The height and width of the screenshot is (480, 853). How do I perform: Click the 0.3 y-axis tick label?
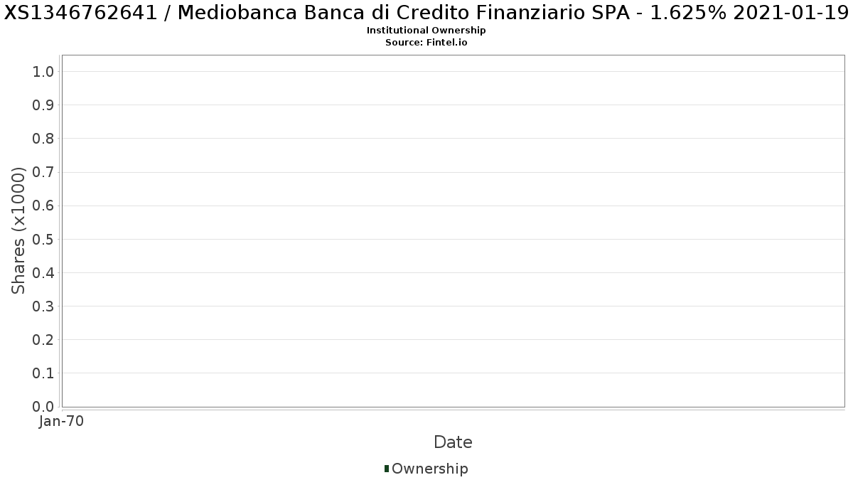[43, 306]
